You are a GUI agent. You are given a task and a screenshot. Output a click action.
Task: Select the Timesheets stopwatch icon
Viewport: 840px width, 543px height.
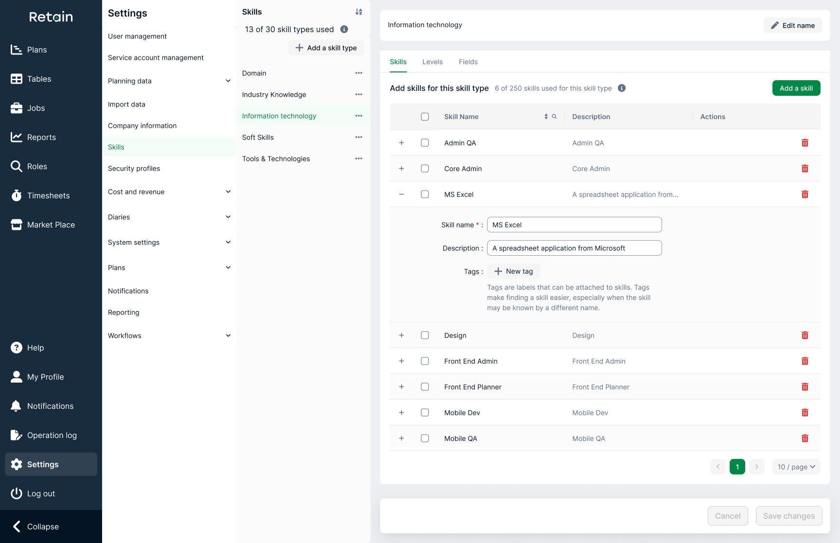click(x=16, y=195)
